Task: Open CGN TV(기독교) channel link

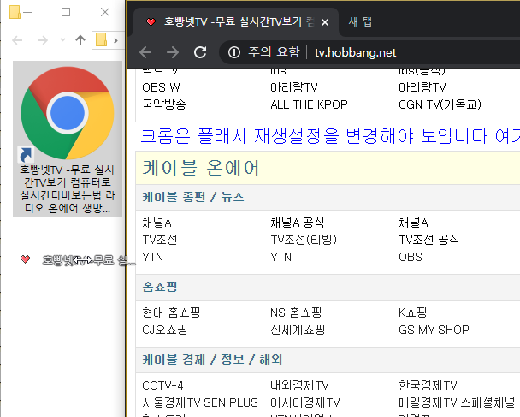Action: click(x=440, y=104)
